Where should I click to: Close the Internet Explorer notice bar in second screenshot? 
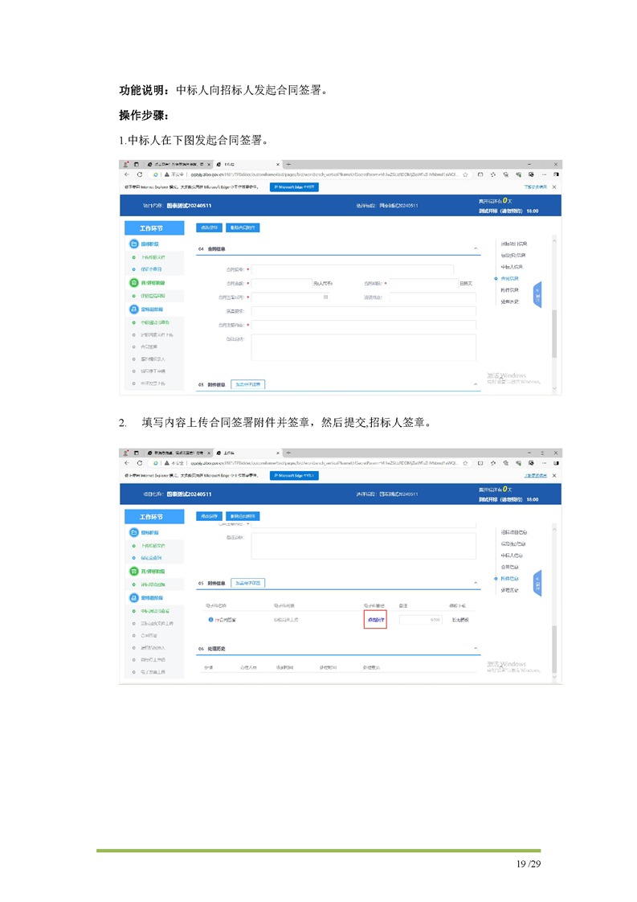(553, 476)
